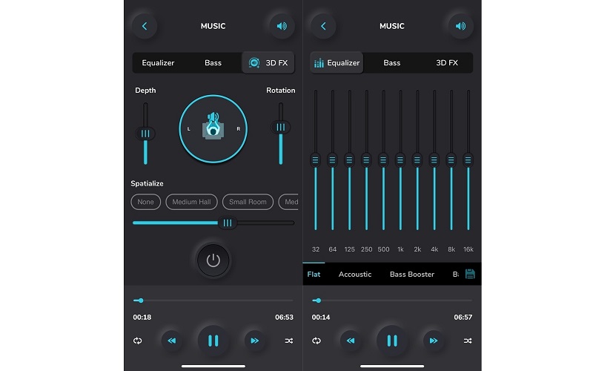The image size is (593, 371).
Task: Go back from the left 3D FX screen
Action: click(145, 26)
